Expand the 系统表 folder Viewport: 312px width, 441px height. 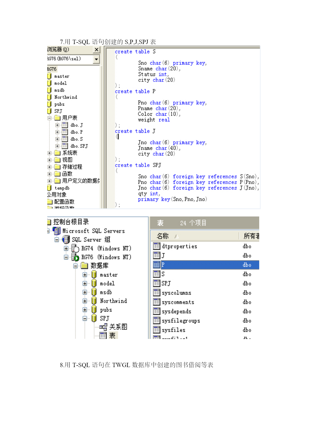tap(50, 153)
